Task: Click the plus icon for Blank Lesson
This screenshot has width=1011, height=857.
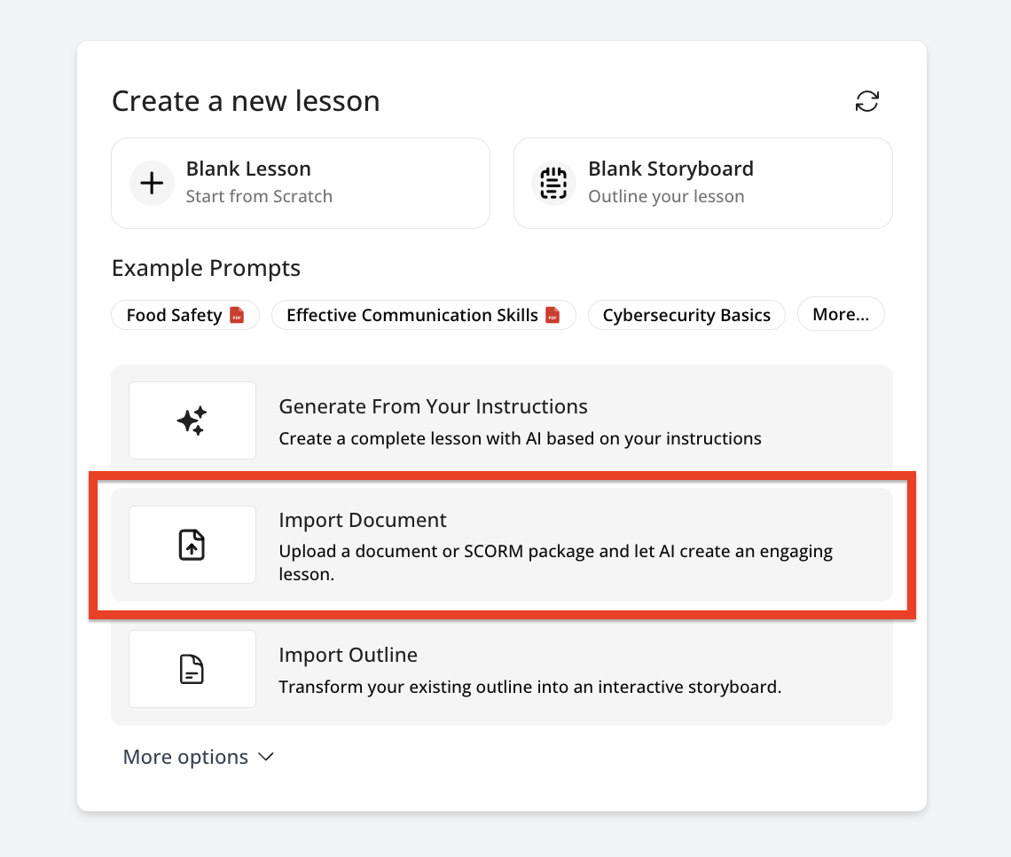Action: [x=152, y=184]
